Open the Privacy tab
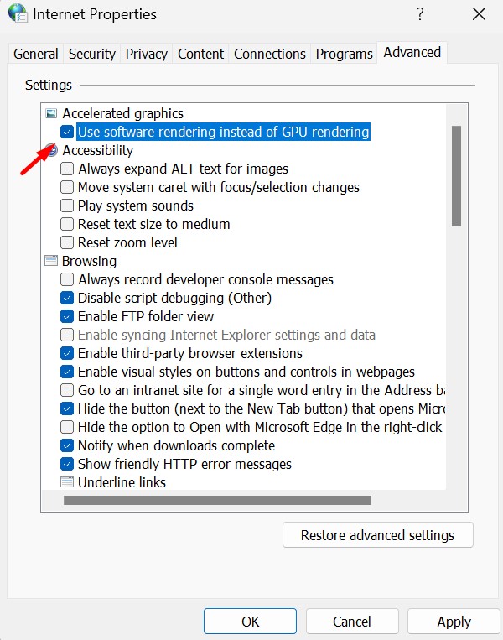This screenshot has height=640, width=503. tap(147, 54)
